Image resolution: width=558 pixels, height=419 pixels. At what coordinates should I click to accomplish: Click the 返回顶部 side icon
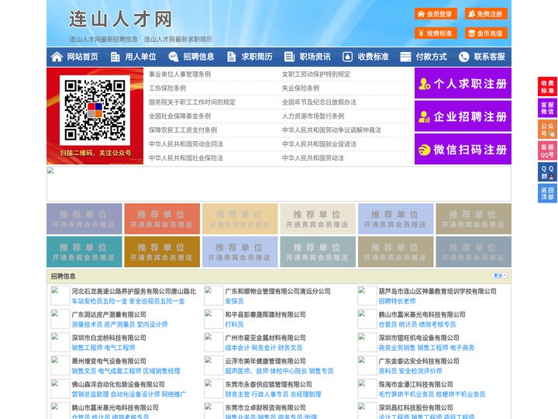coord(547,193)
